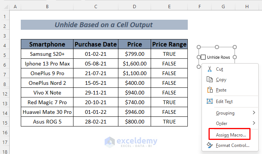Click the Edit Text icon

pyautogui.click(x=210, y=101)
